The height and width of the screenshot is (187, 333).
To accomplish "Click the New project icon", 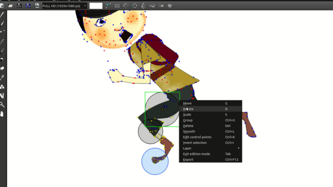I will point(2,6).
